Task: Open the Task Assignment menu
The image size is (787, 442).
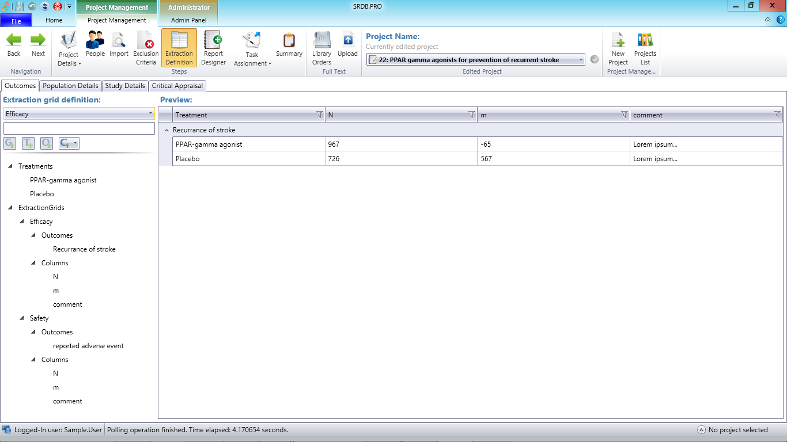Action: tap(252, 48)
